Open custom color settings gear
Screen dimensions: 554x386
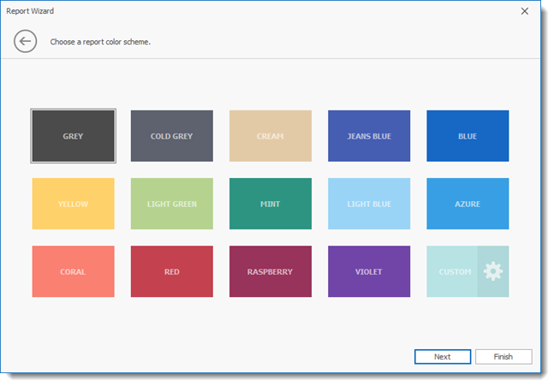tap(492, 272)
